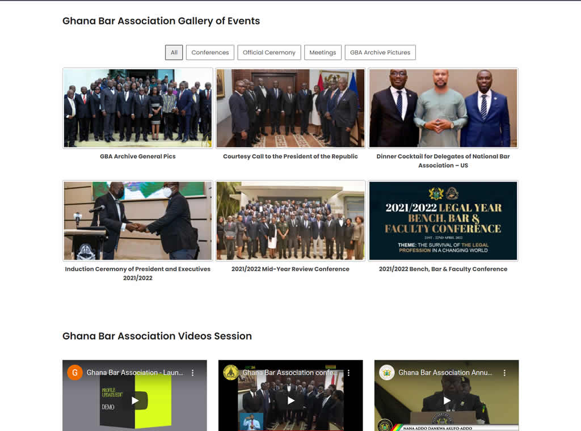
Task: Open Courtesy Call to President photo
Action: tap(290, 108)
